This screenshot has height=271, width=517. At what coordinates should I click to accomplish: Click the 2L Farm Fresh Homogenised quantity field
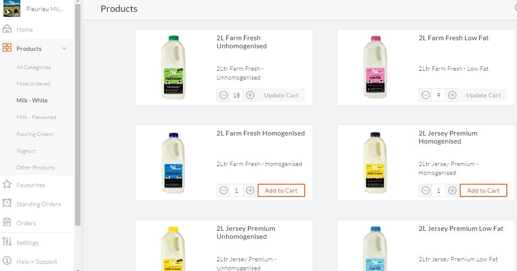tap(236, 191)
